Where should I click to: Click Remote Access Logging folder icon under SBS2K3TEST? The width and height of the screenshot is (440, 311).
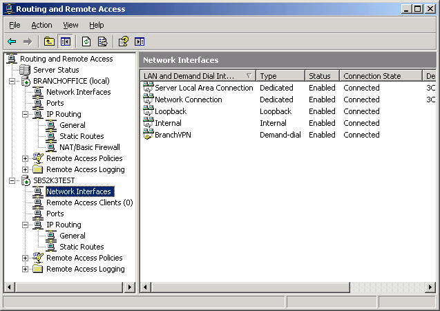37,269
